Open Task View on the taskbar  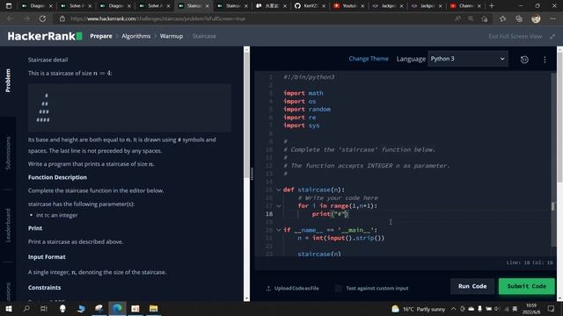coord(44,308)
